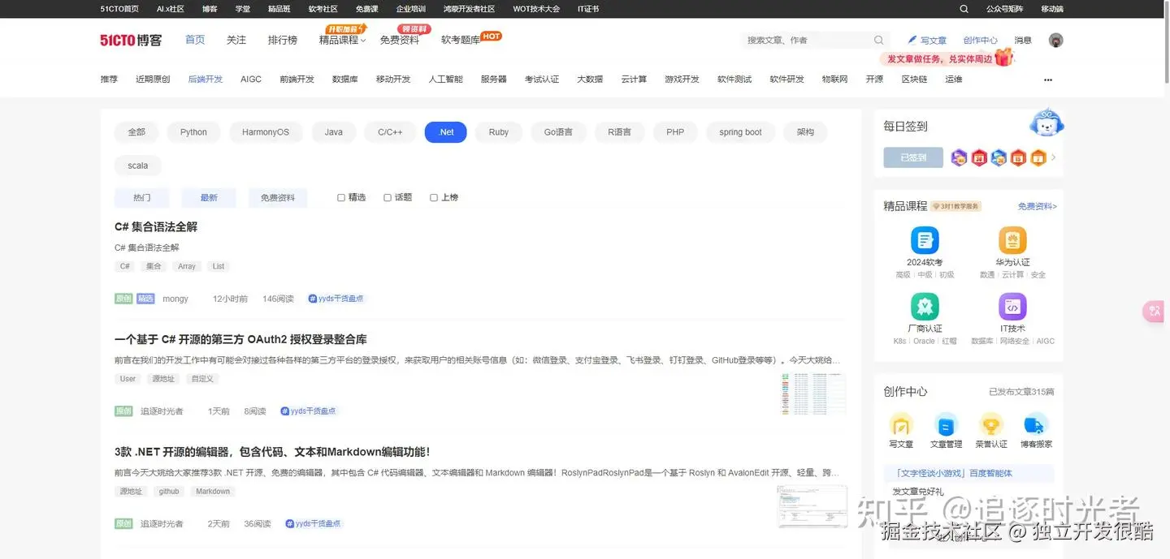The image size is (1170, 559).
Task: Switch to 热门 sort tab
Action: point(142,198)
